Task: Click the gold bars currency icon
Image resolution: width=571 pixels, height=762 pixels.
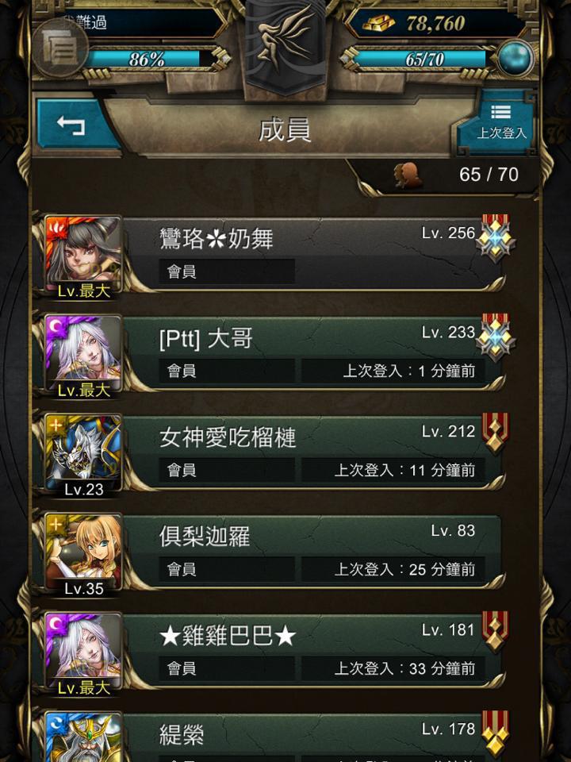Action: tap(379, 22)
